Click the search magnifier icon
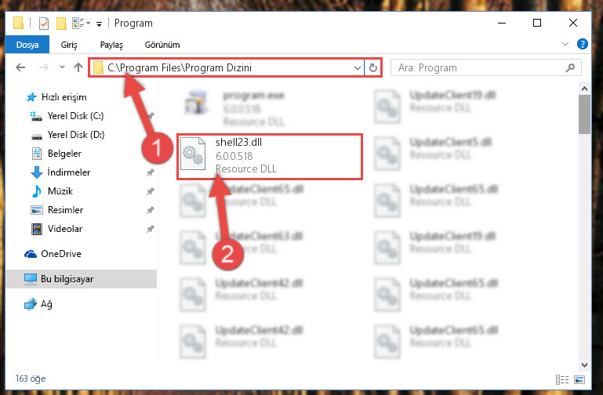The image size is (603, 395). [x=570, y=68]
